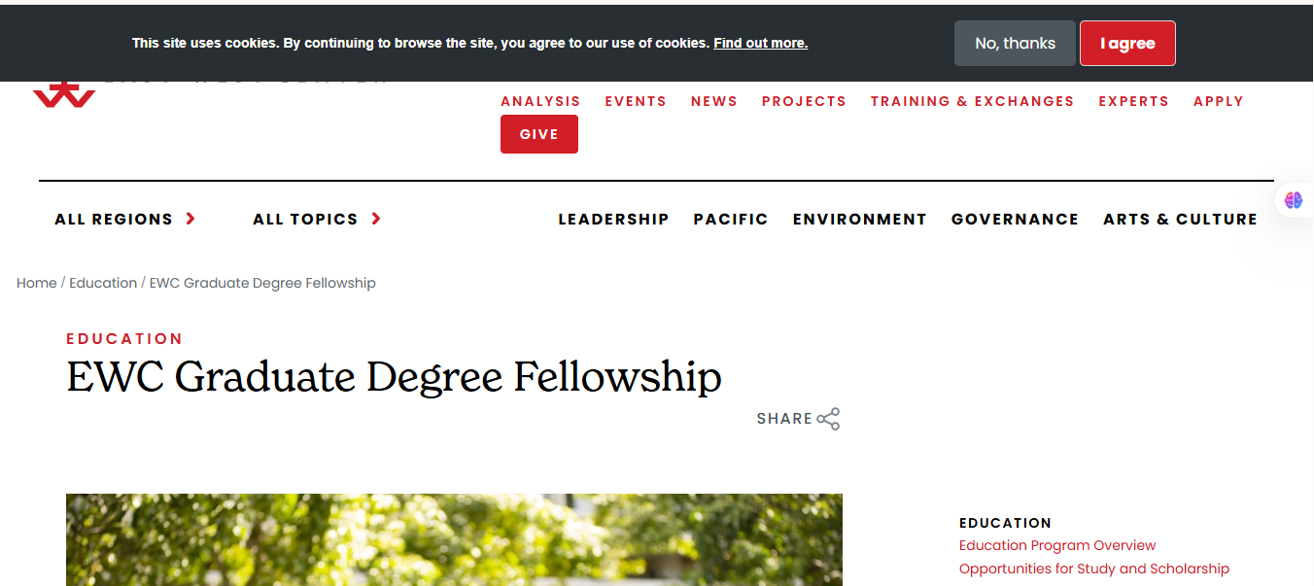The width and height of the screenshot is (1314, 586).
Task: Click the Home breadcrumb link
Action: pos(37,283)
